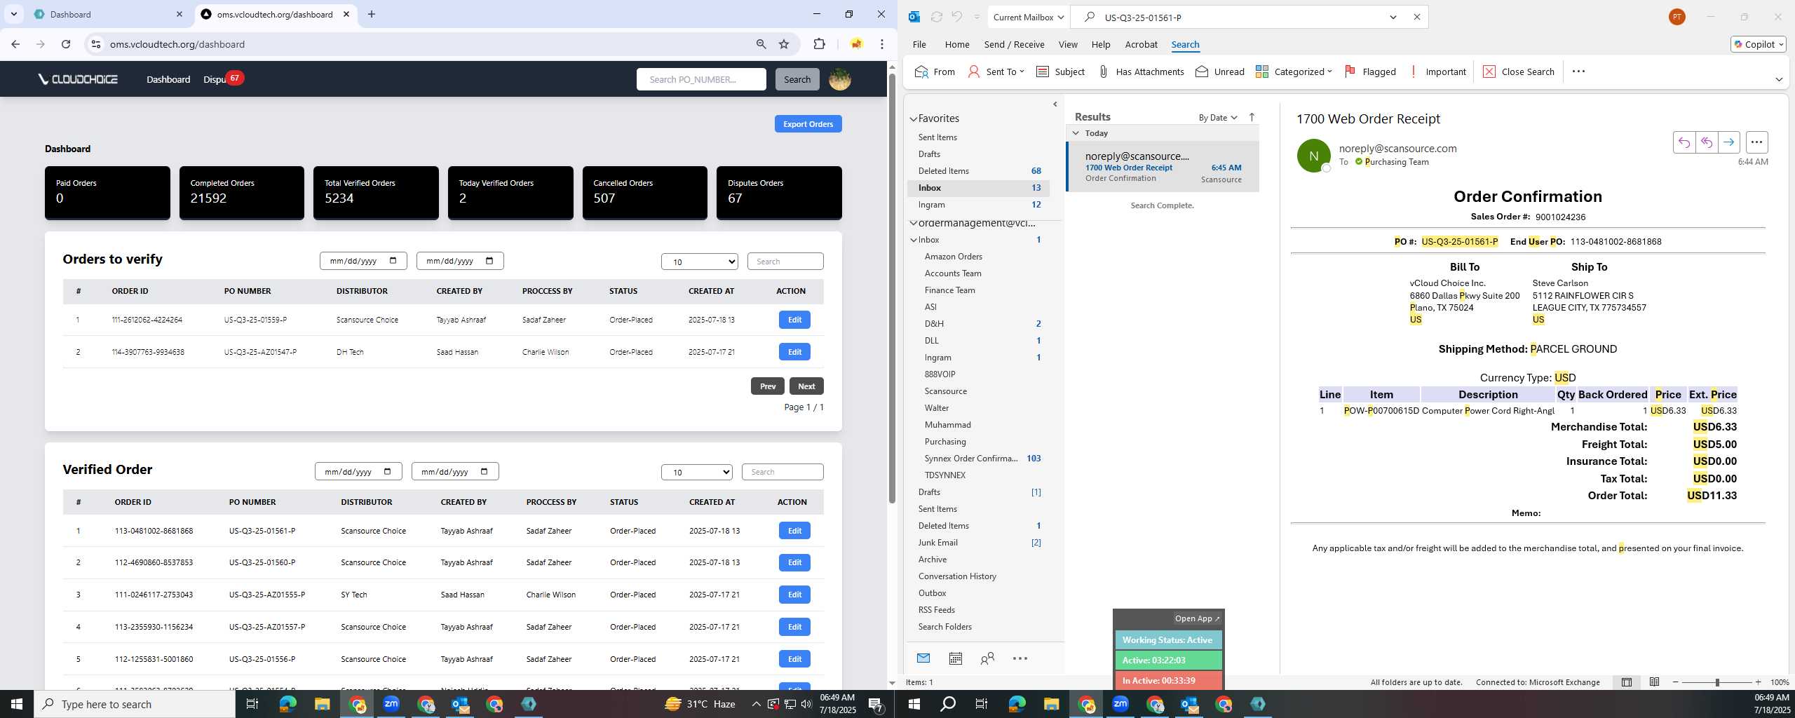
Task: Switch to first browser tab titled Dashboard
Action: (109, 14)
